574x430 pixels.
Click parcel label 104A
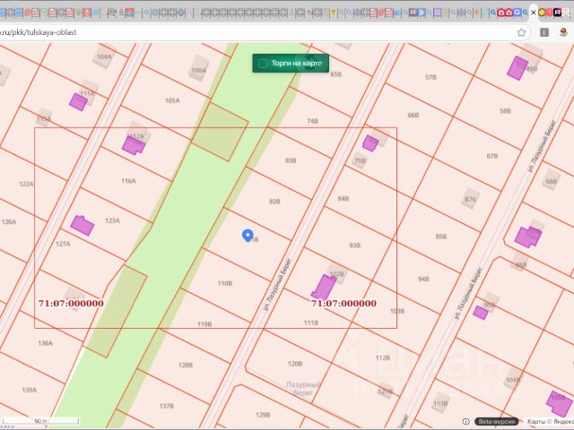[104, 56]
